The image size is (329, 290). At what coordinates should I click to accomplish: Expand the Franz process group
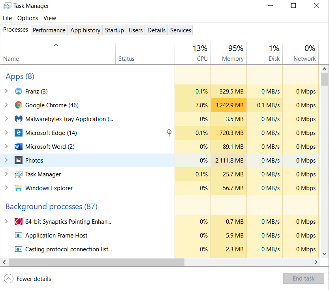pos(6,91)
